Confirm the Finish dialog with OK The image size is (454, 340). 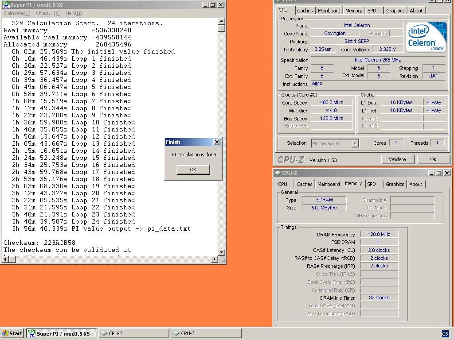click(x=193, y=170)
